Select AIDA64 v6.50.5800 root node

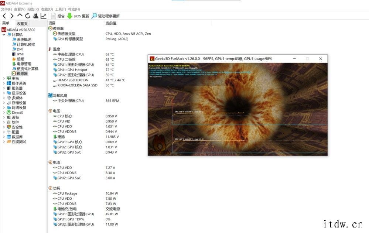tap(18, 30)
